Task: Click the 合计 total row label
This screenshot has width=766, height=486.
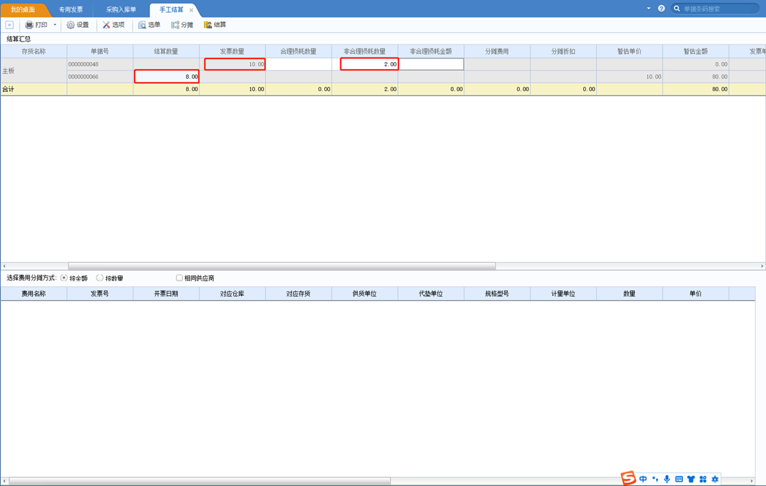Action: click(x=8, y=90)
